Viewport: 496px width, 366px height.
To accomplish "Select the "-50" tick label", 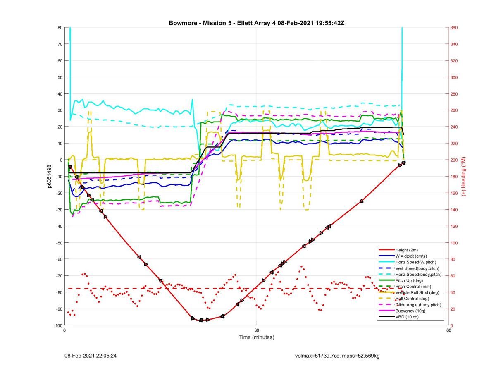I will tap(59, 243).
